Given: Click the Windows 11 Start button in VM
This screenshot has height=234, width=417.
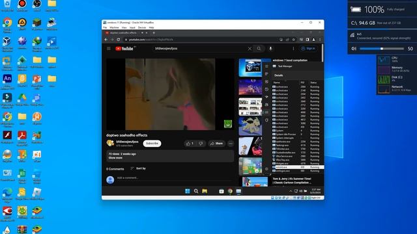Looking at the screenshot, I should coord(188,191).
